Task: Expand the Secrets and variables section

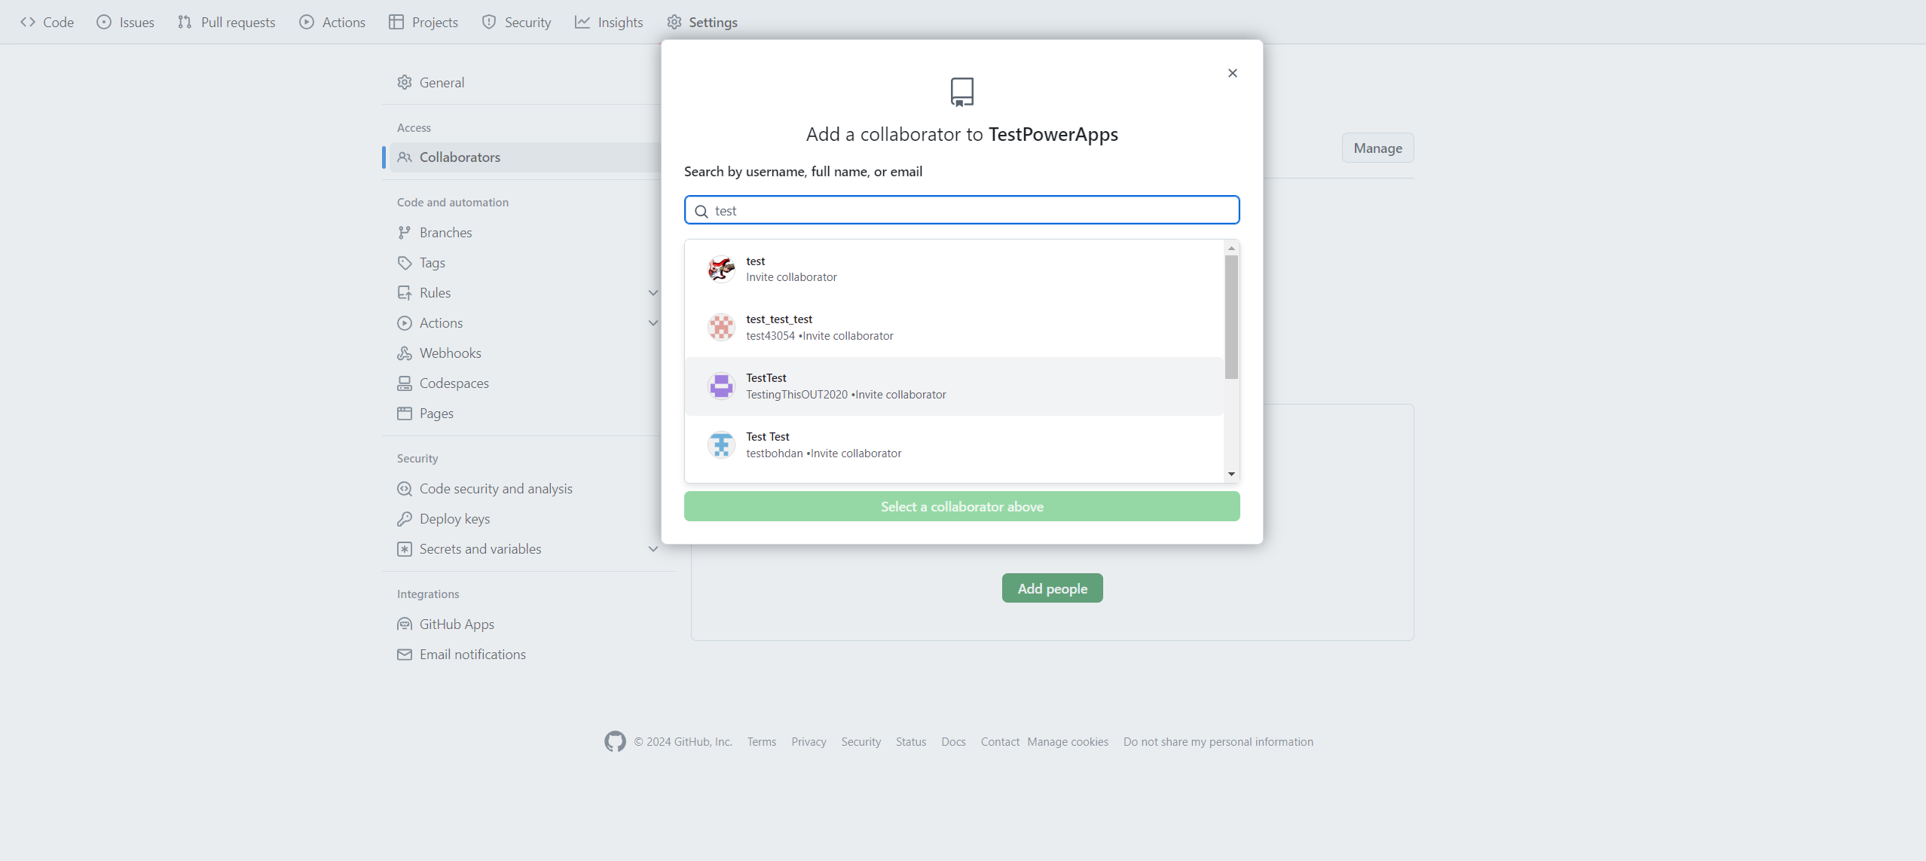Action: point(653,548)
